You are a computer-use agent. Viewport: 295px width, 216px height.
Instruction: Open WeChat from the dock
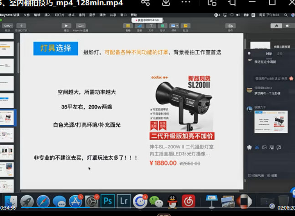pyautogui.click(x=156, y=201)
